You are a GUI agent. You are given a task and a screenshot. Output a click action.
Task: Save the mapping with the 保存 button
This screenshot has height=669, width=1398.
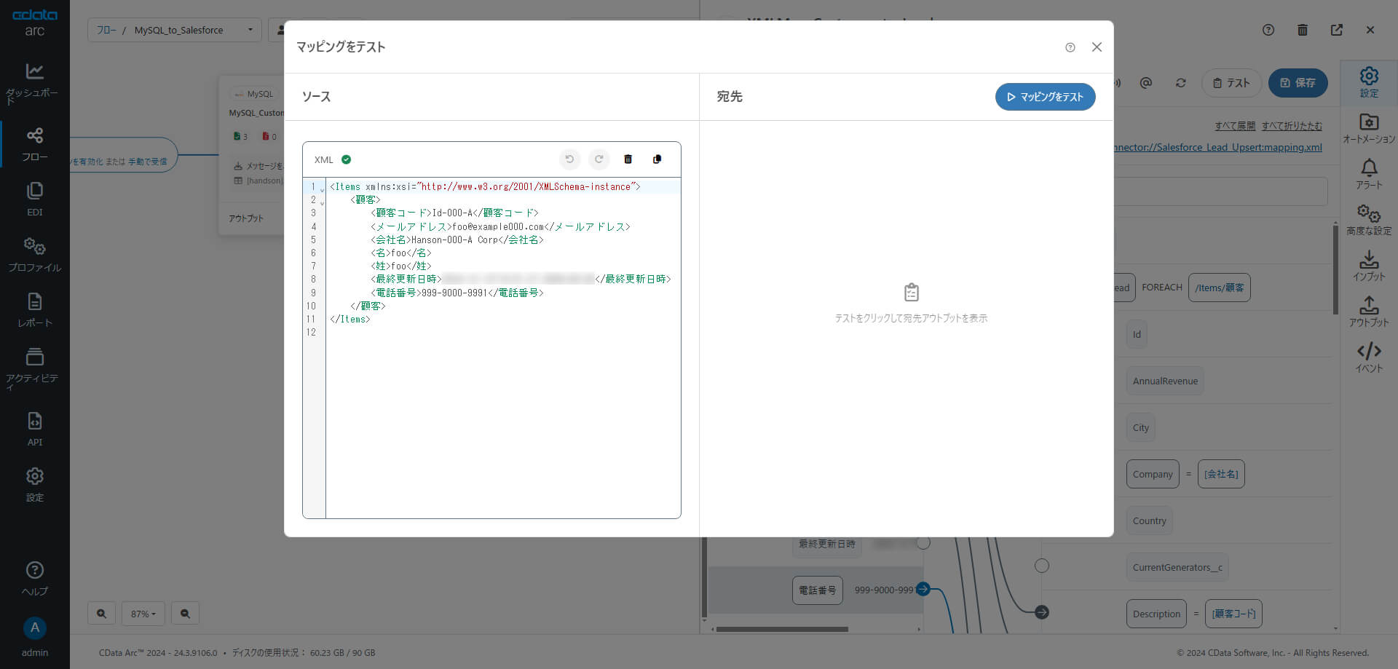point(1298,83)
